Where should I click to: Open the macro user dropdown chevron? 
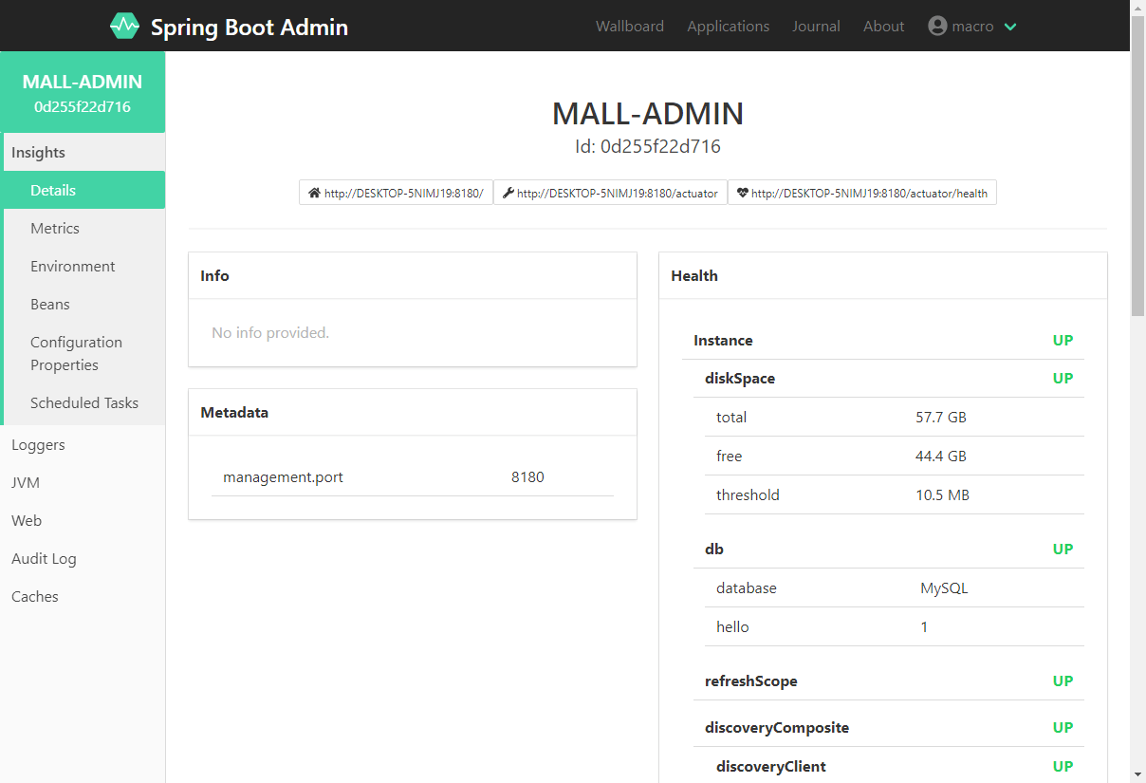click(1010, 27)
